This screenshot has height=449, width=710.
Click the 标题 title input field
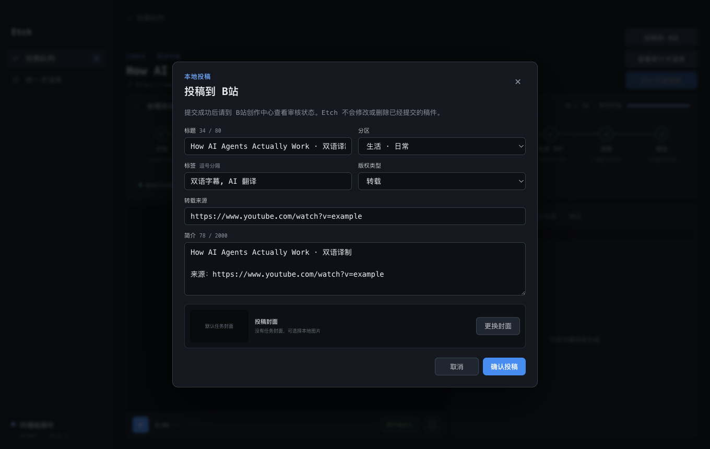tap(268, 146)
